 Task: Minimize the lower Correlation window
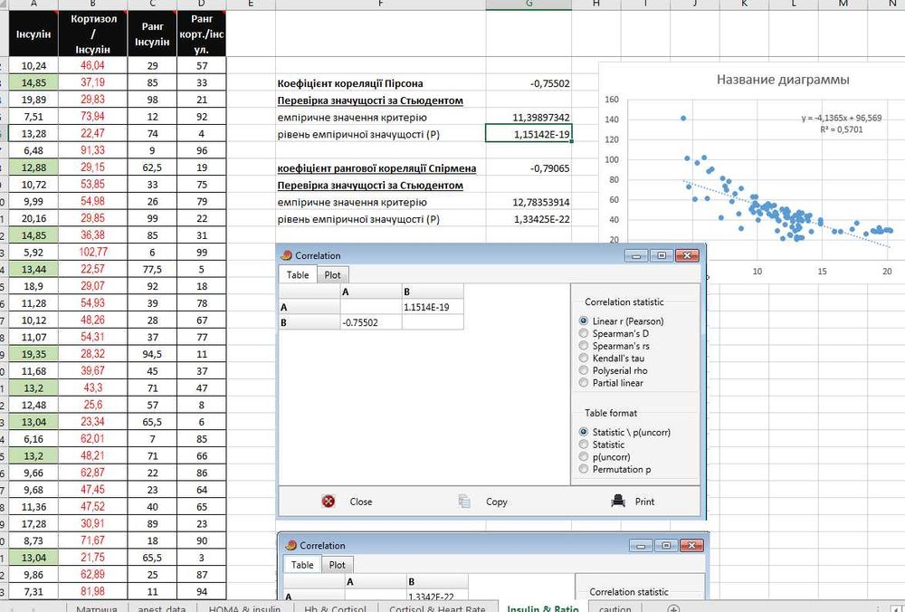click(x=641, y=545)
